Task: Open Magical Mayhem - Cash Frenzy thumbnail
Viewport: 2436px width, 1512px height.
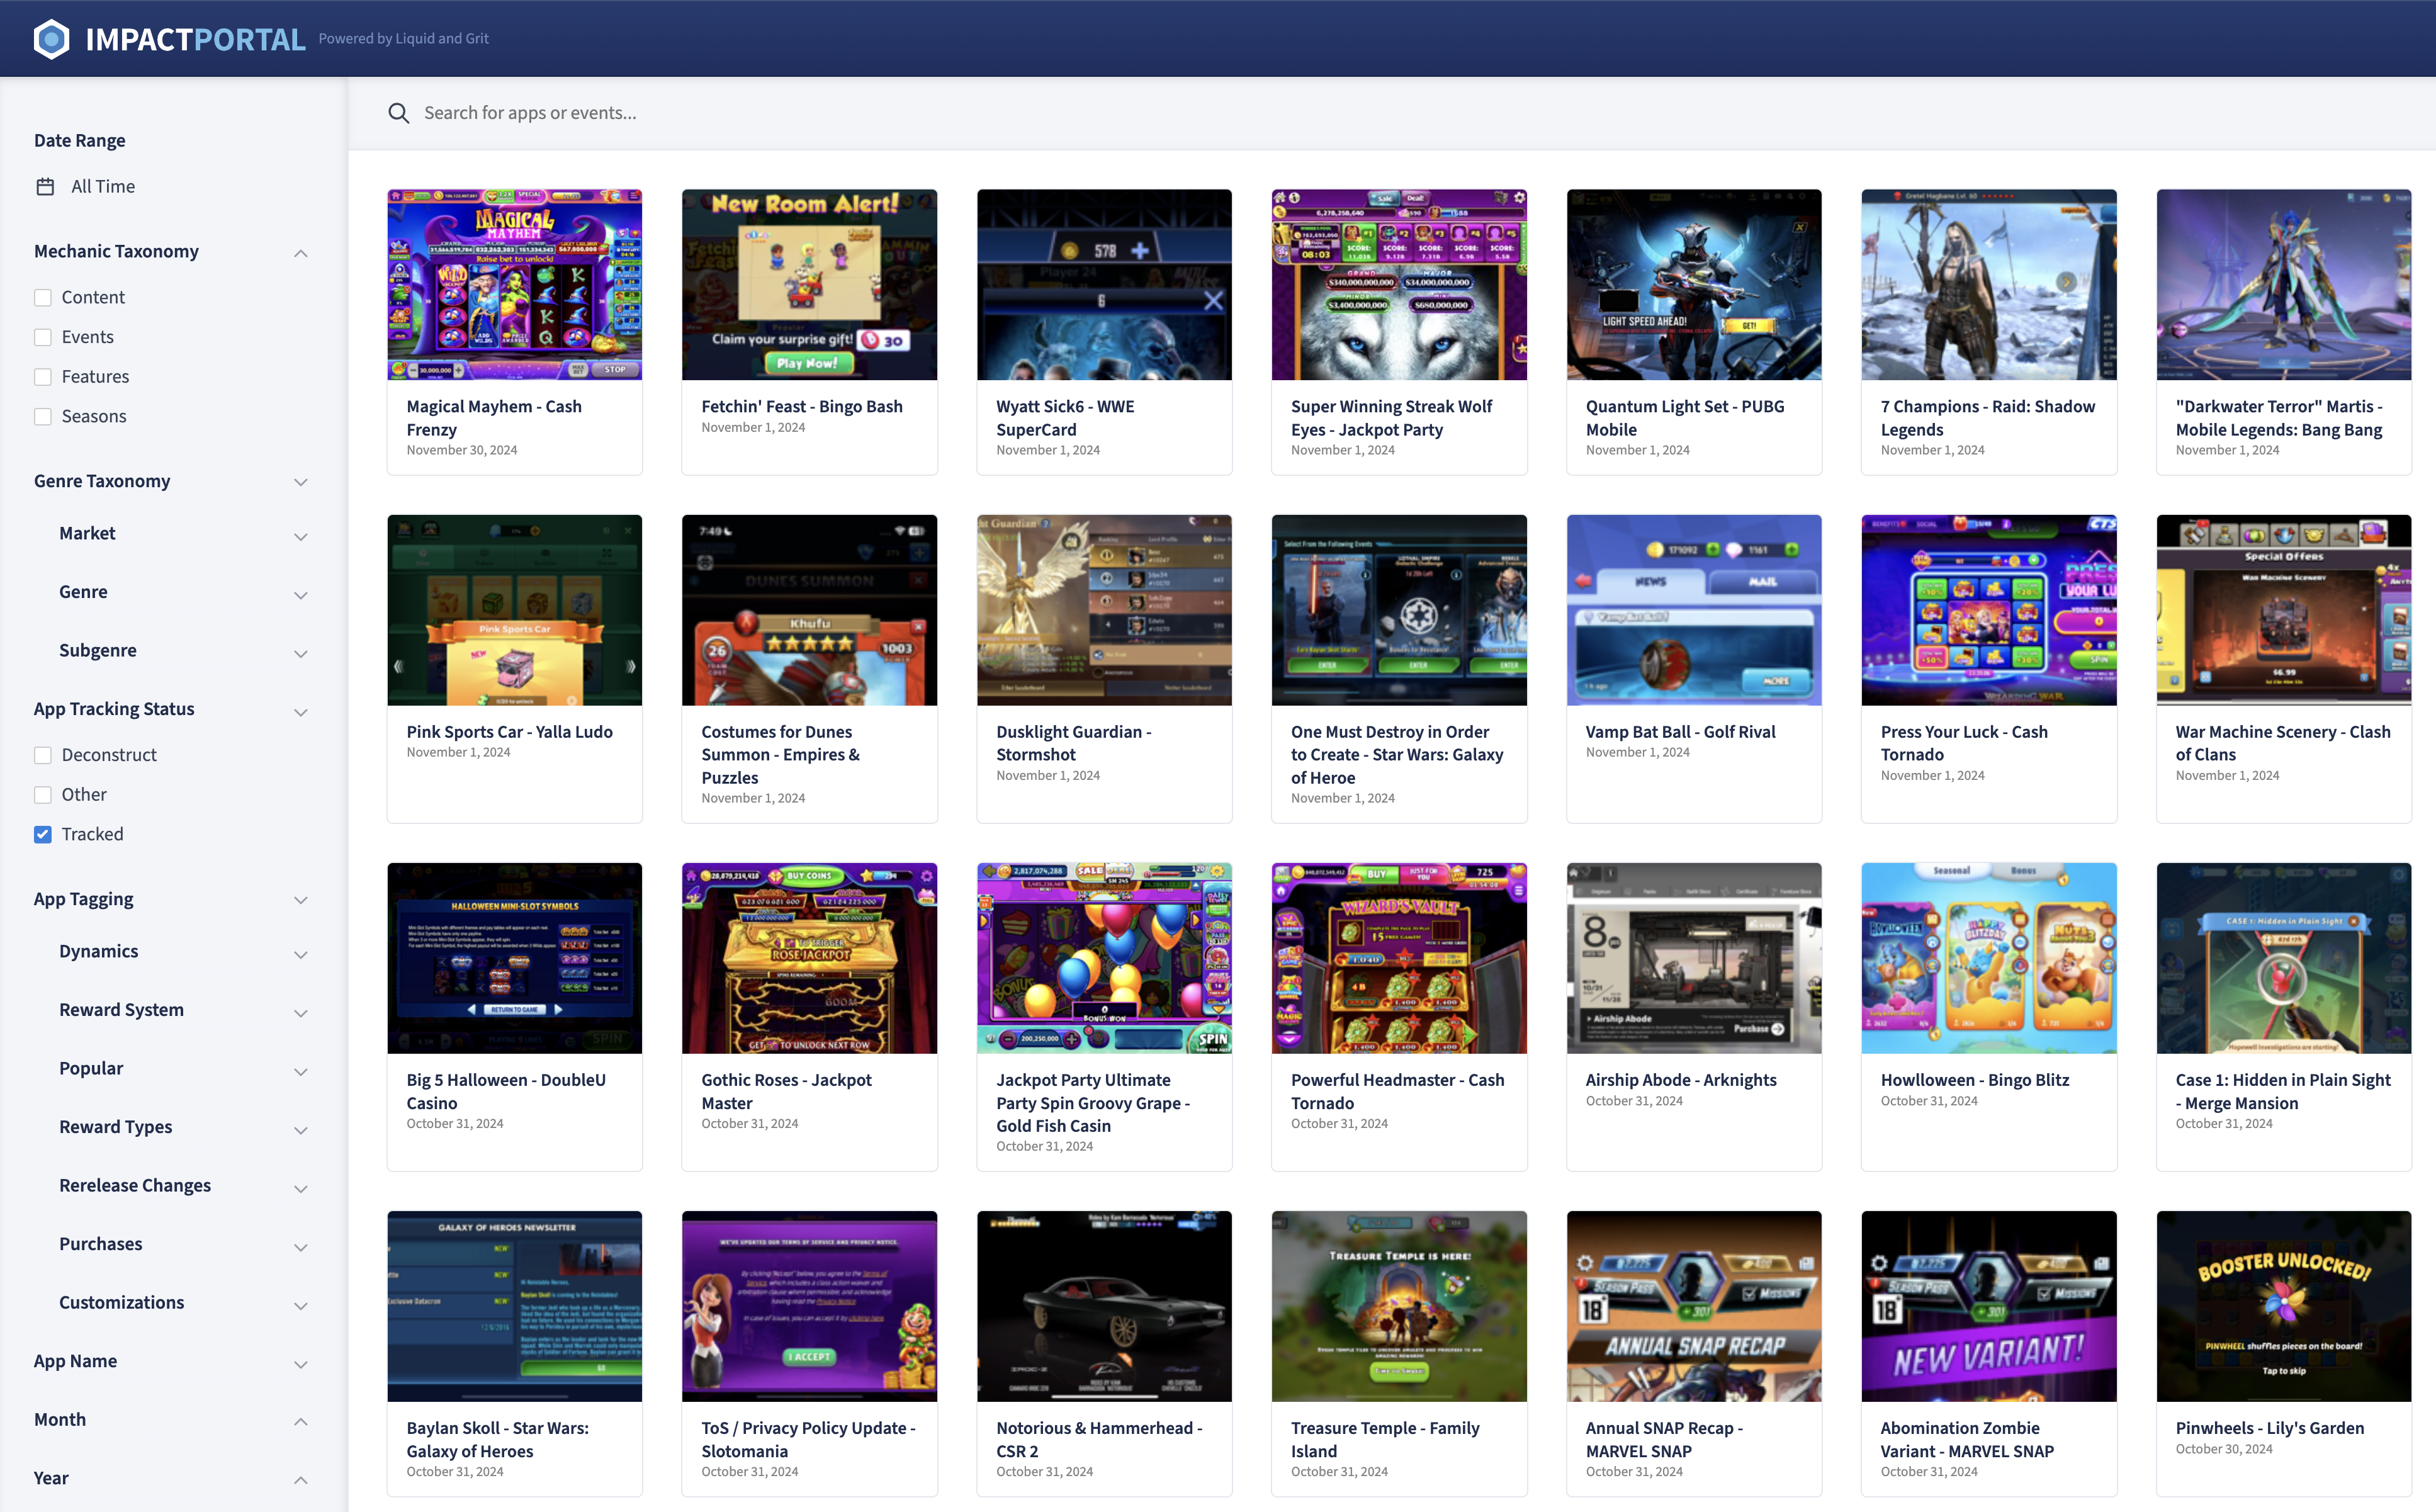Action: point(514,284)
